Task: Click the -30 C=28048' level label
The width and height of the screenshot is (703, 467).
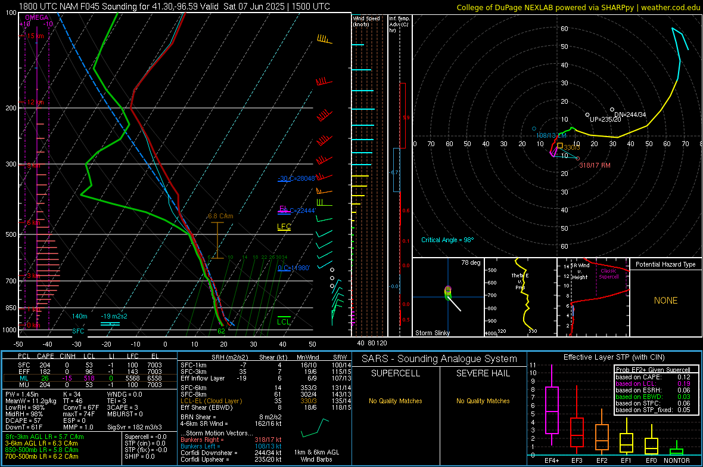Action: coord(297,178)
